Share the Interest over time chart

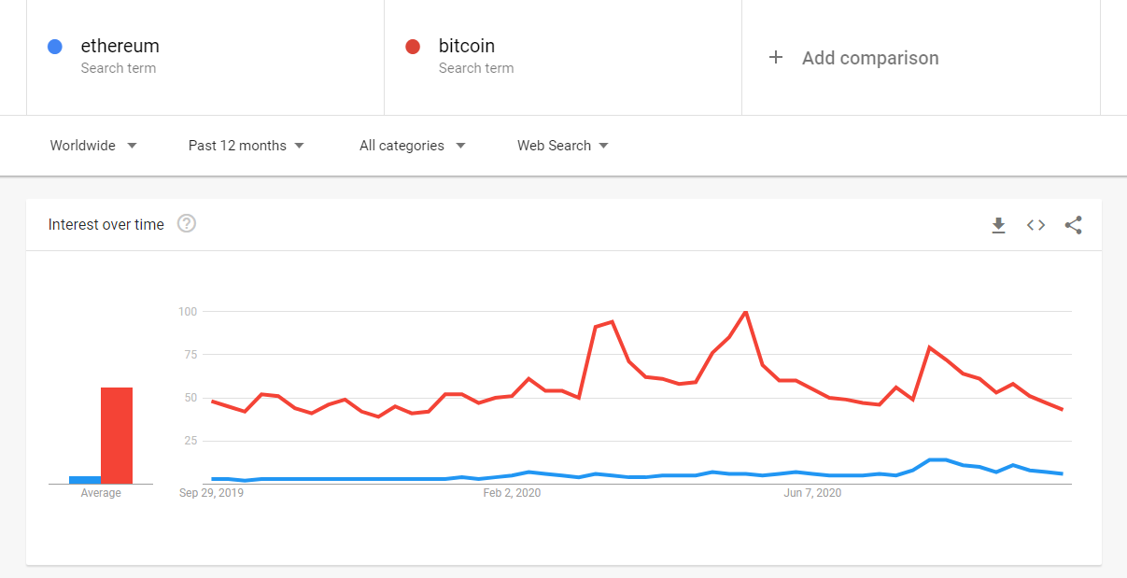click(x=1073, y=225)
